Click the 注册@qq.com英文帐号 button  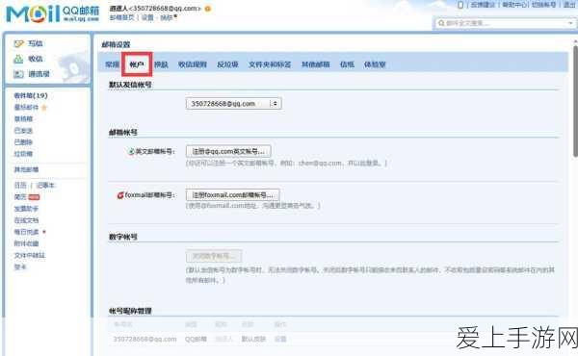(x=228, y=151)
